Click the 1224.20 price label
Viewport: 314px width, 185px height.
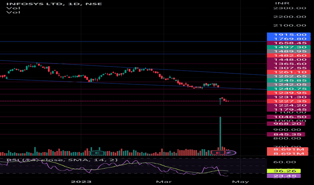tap(289, 105)
